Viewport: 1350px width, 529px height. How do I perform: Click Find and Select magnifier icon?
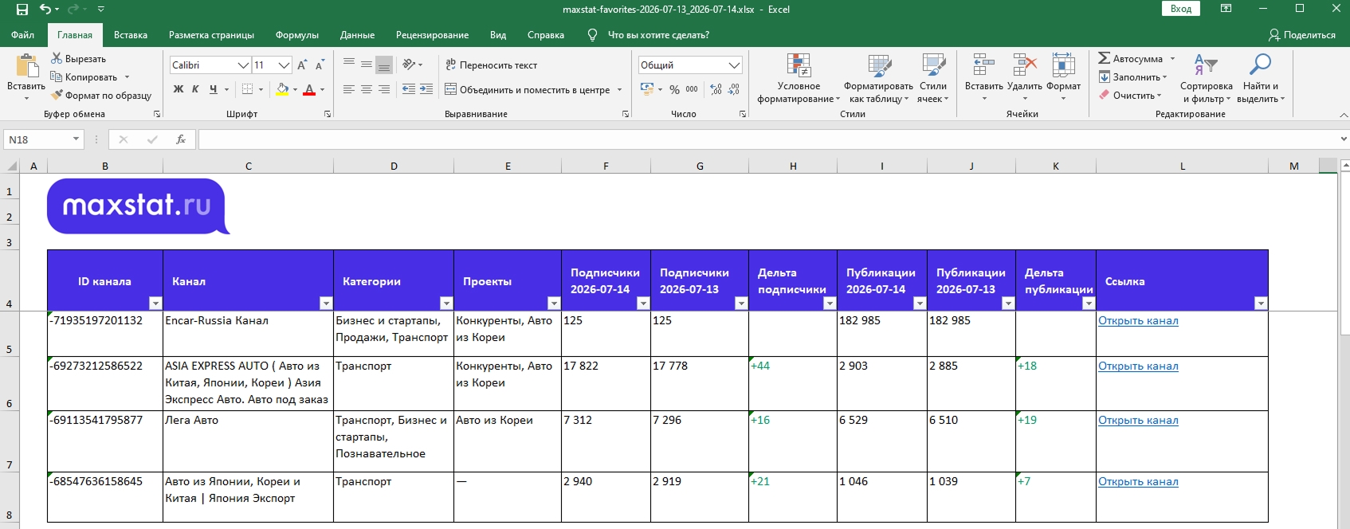[x=1260, y=65]
